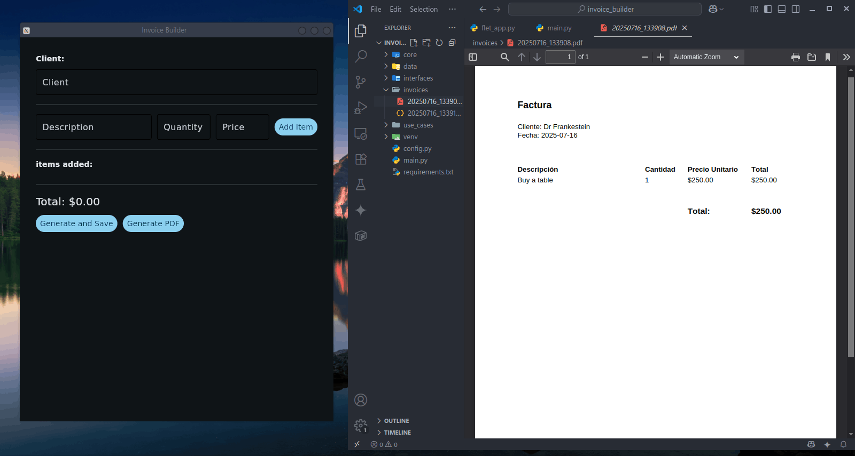Click Generate PDF button
This screenshot has width=855, height=456.
(153, 223)
